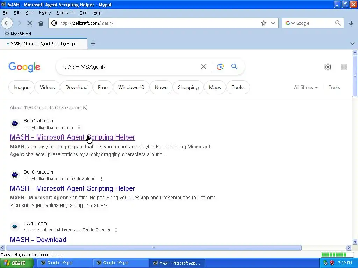This screenshot has height=268, width=358.
Task: Click the green page loading progress bar
Action: (x=337, y=254)
